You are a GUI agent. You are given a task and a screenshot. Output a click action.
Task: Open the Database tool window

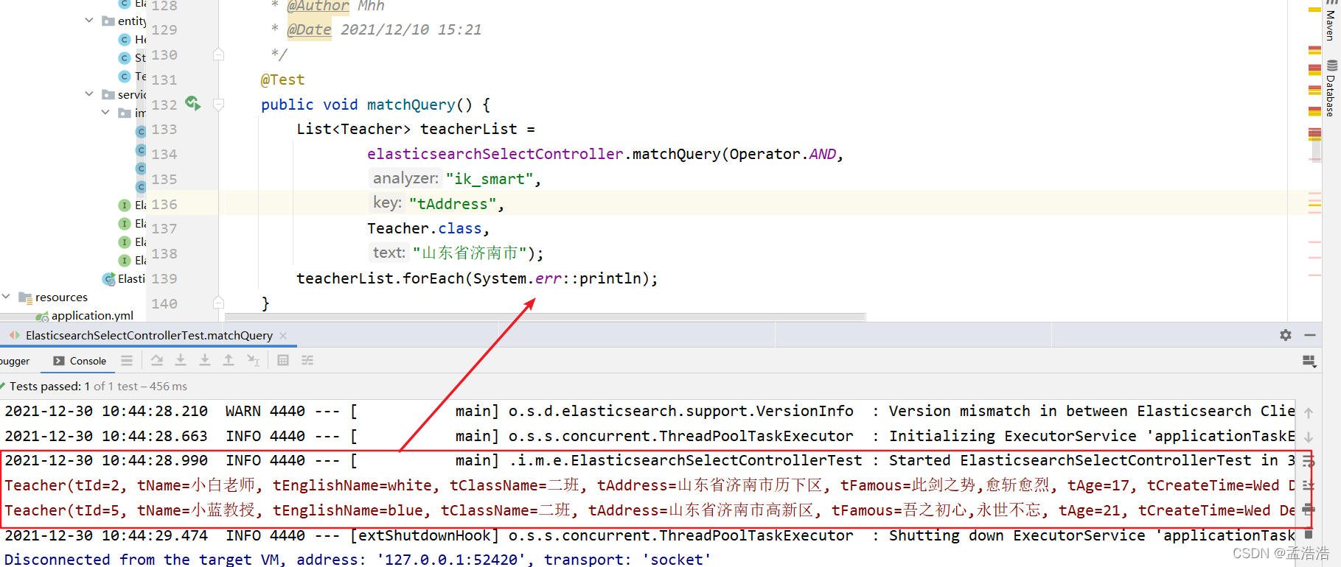(x=1331, y=88)
